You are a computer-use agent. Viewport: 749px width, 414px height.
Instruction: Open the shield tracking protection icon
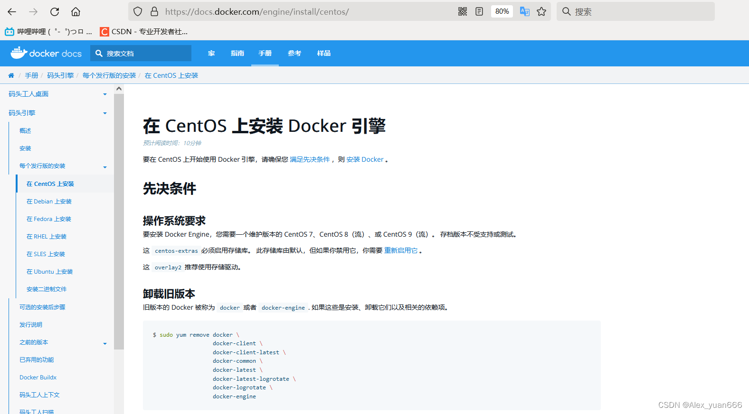[138, 11]
